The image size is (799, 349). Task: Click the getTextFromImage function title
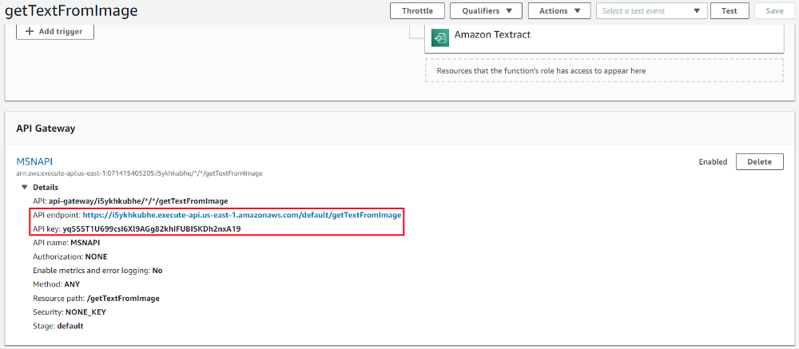pyautogui.click(x=71, y=11)
